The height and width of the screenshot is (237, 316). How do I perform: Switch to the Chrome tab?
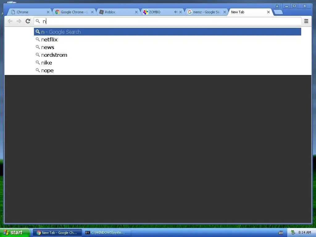click(x=29, y=12)
